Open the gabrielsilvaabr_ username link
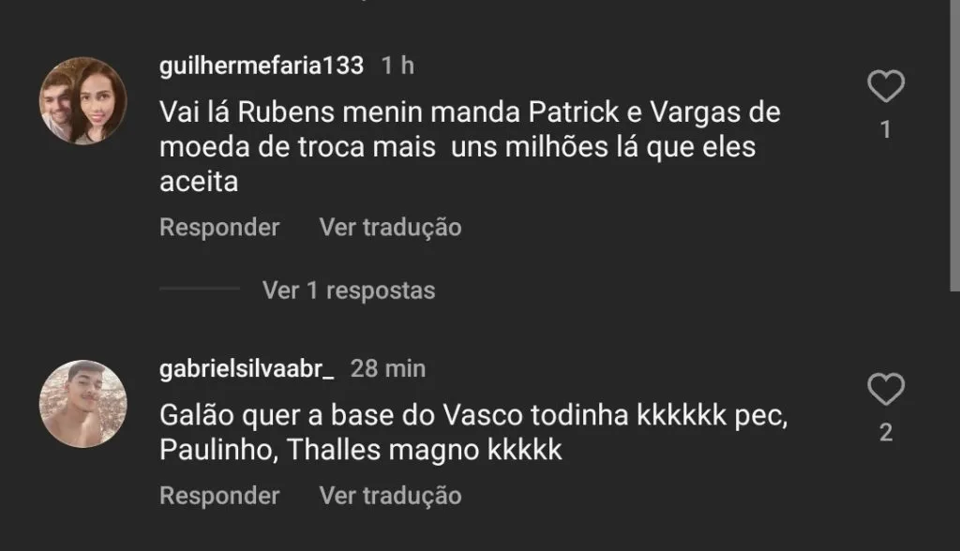The height and width of the screenshot is (551, 960). [x=247, y=368]
